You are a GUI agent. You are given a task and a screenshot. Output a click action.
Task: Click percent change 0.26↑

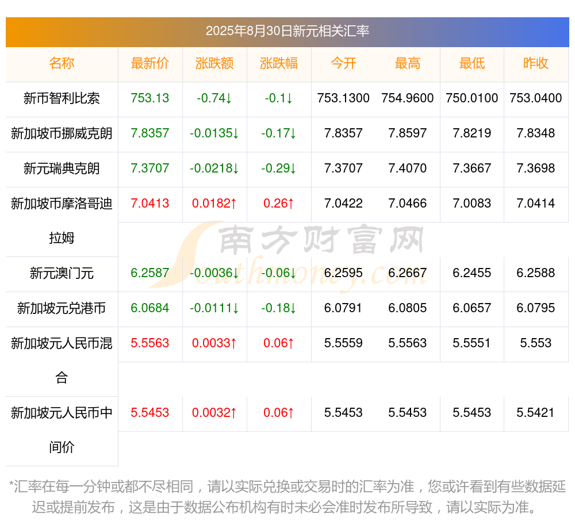click(279, 203)
